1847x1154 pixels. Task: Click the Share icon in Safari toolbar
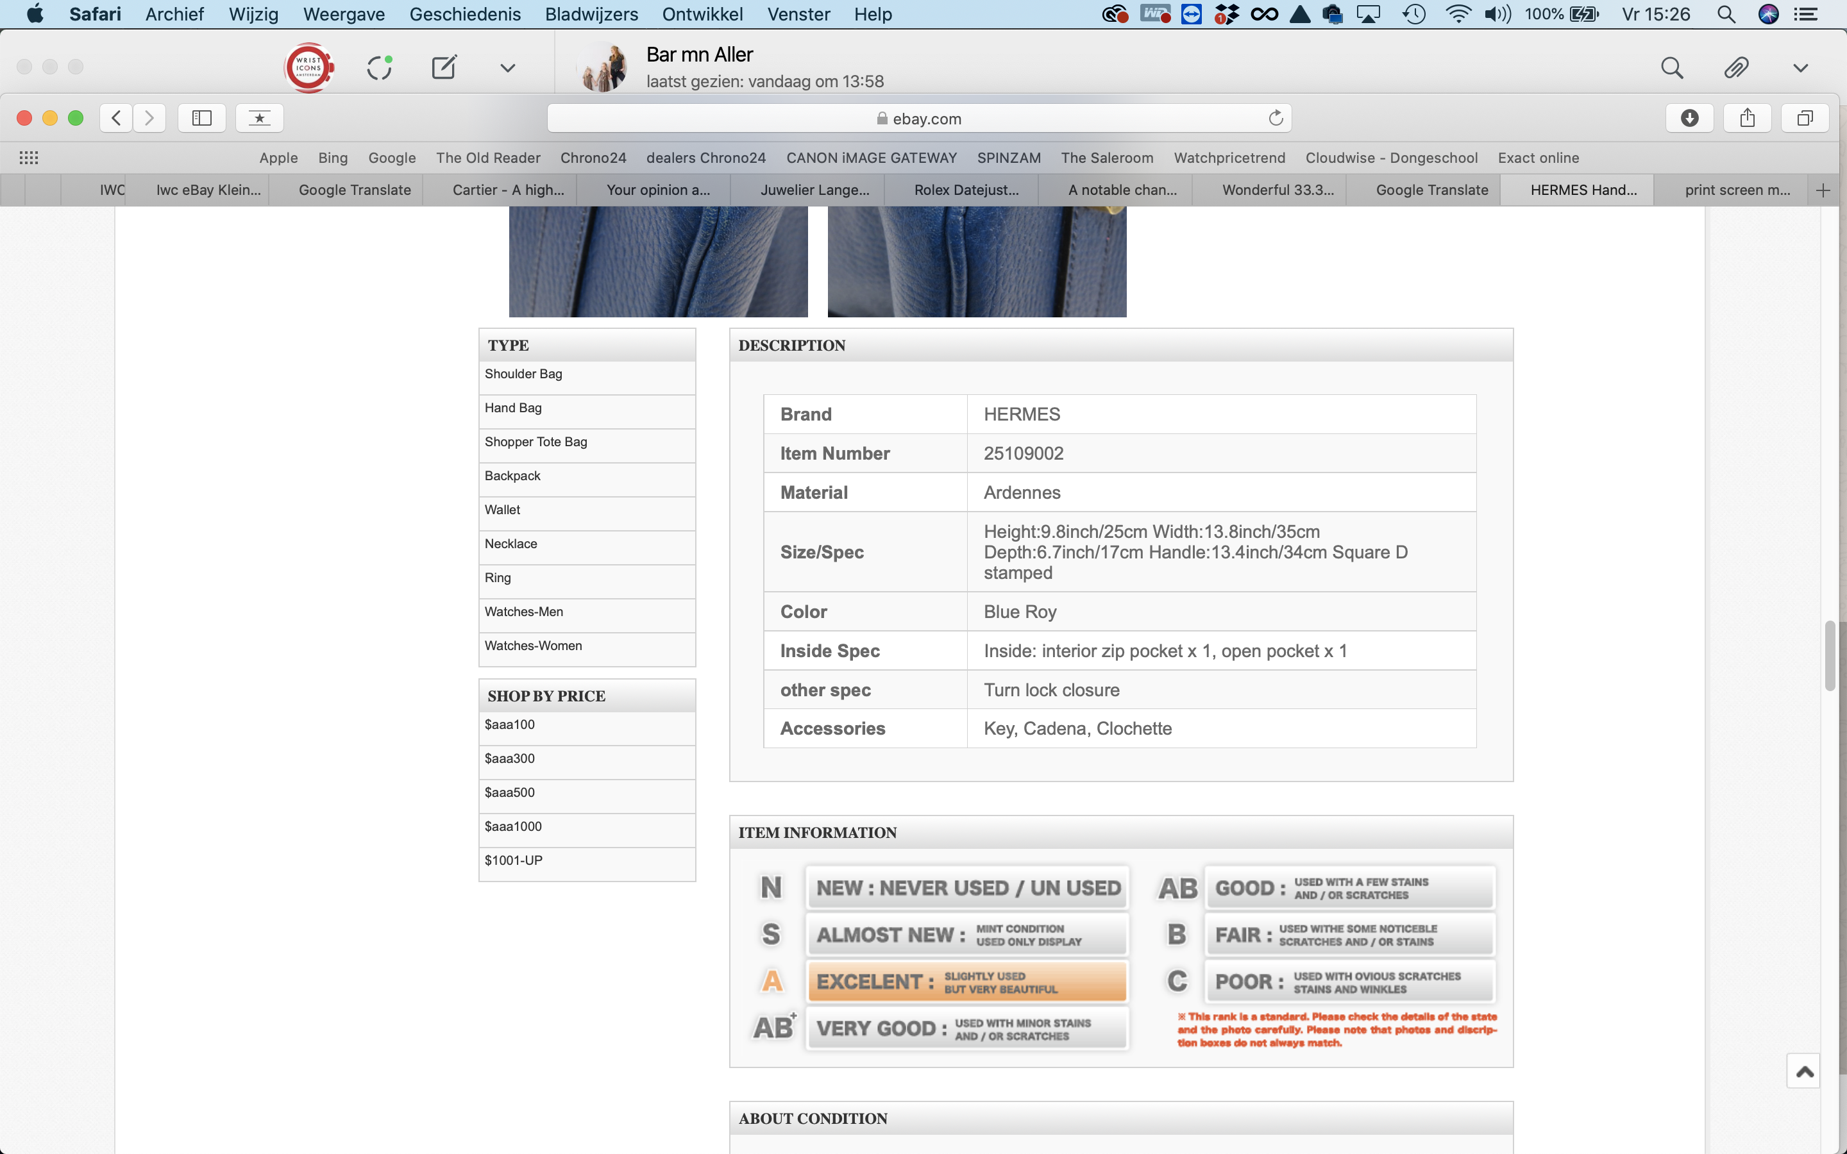1747,117
